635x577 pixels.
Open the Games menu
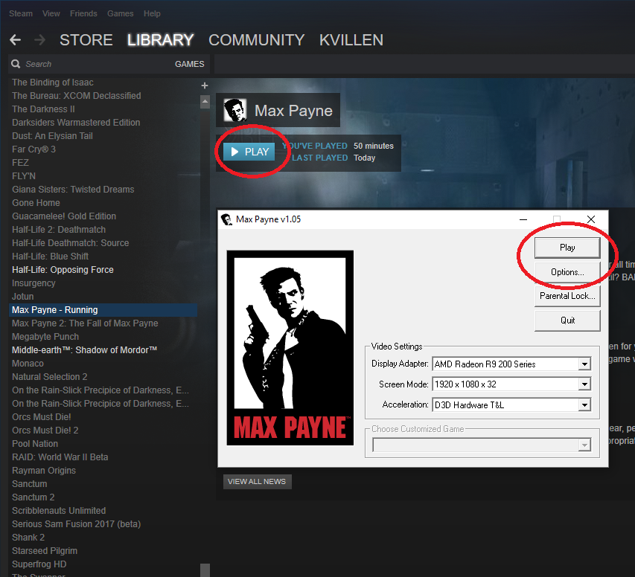point(121,13)
